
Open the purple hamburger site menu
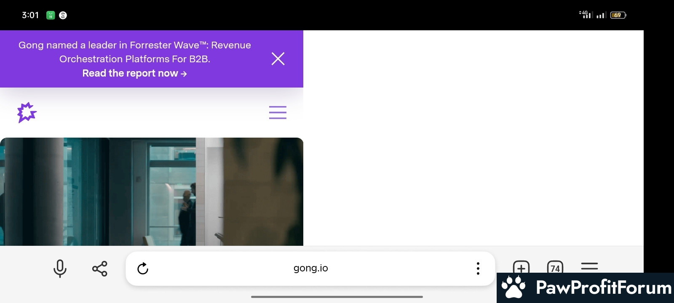tap(278, 112)
